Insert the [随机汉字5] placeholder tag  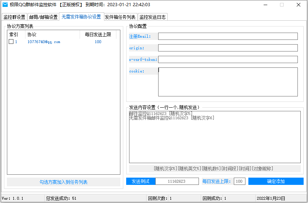(x=165, y=169)
